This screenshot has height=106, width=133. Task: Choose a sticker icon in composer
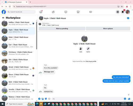(46, 99)
